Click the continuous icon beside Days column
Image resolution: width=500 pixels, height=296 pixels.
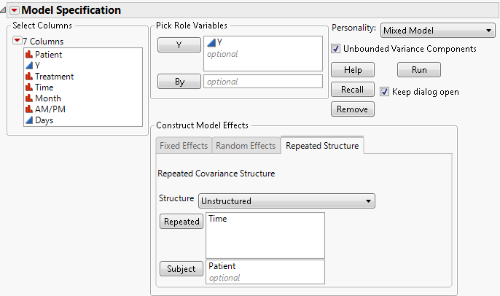tap(29, 120)
